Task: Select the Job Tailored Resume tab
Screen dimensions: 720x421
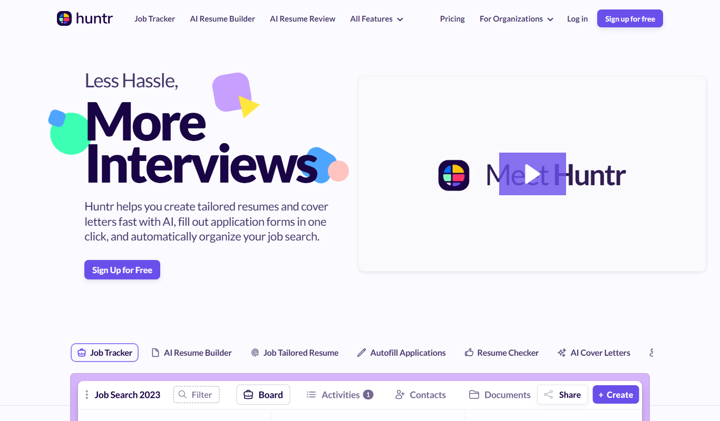Action: click(295, 353)
